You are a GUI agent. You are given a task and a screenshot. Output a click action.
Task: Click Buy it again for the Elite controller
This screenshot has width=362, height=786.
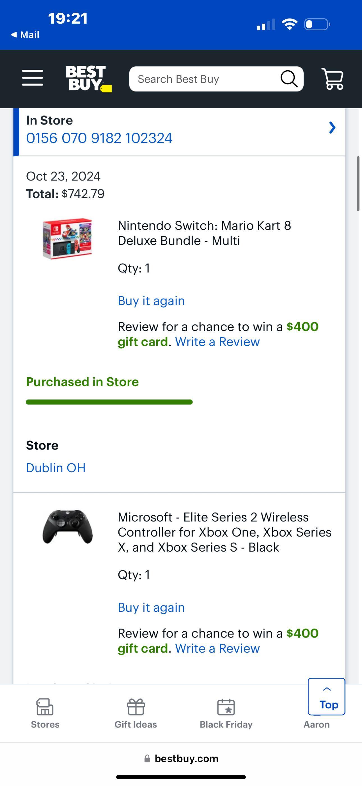pos(151,607)
